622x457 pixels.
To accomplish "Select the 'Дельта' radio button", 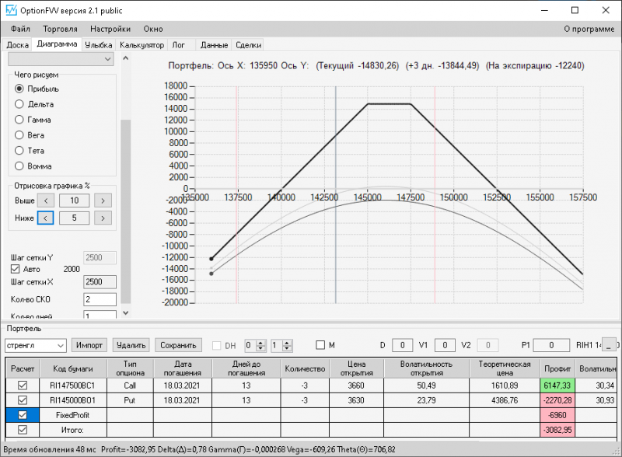I will pyautogui.click(x=20, y=104).
